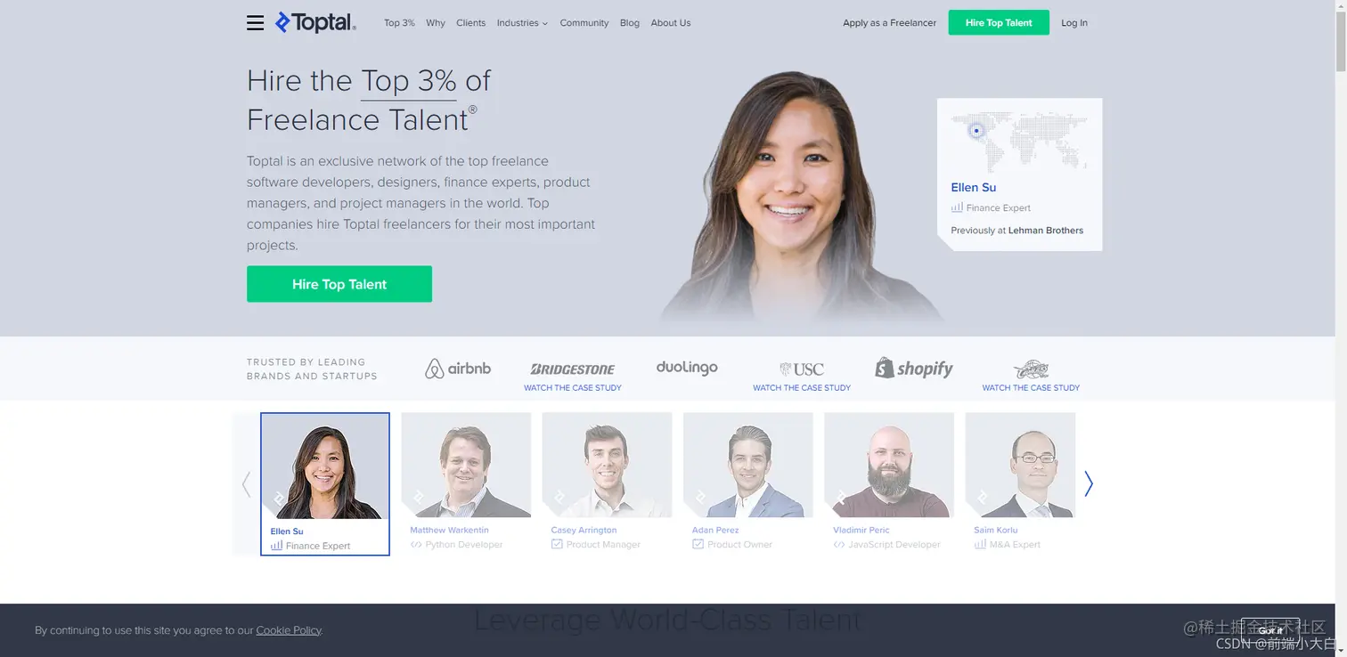Click the Log In link
Viewport: 1347px width, 657px height.
tap(1074, 23)
